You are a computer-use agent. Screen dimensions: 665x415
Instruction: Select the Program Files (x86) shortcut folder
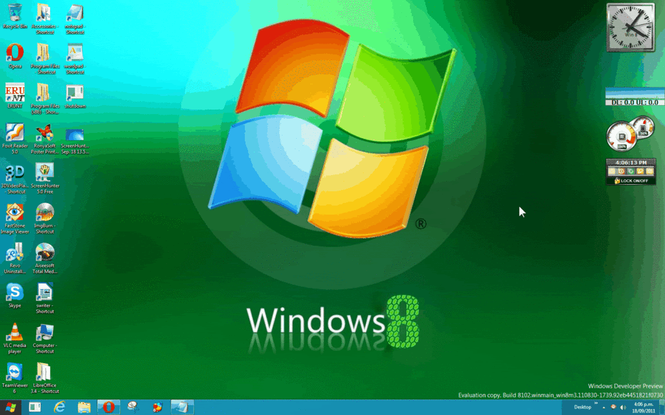tap(45, 99)
